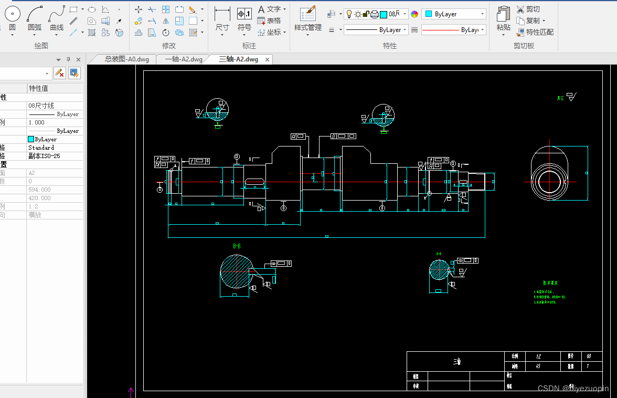This screenshot has width=617, height=398.
Task: Click the 尺寸 dimension tool
Action: pos(222,19)
